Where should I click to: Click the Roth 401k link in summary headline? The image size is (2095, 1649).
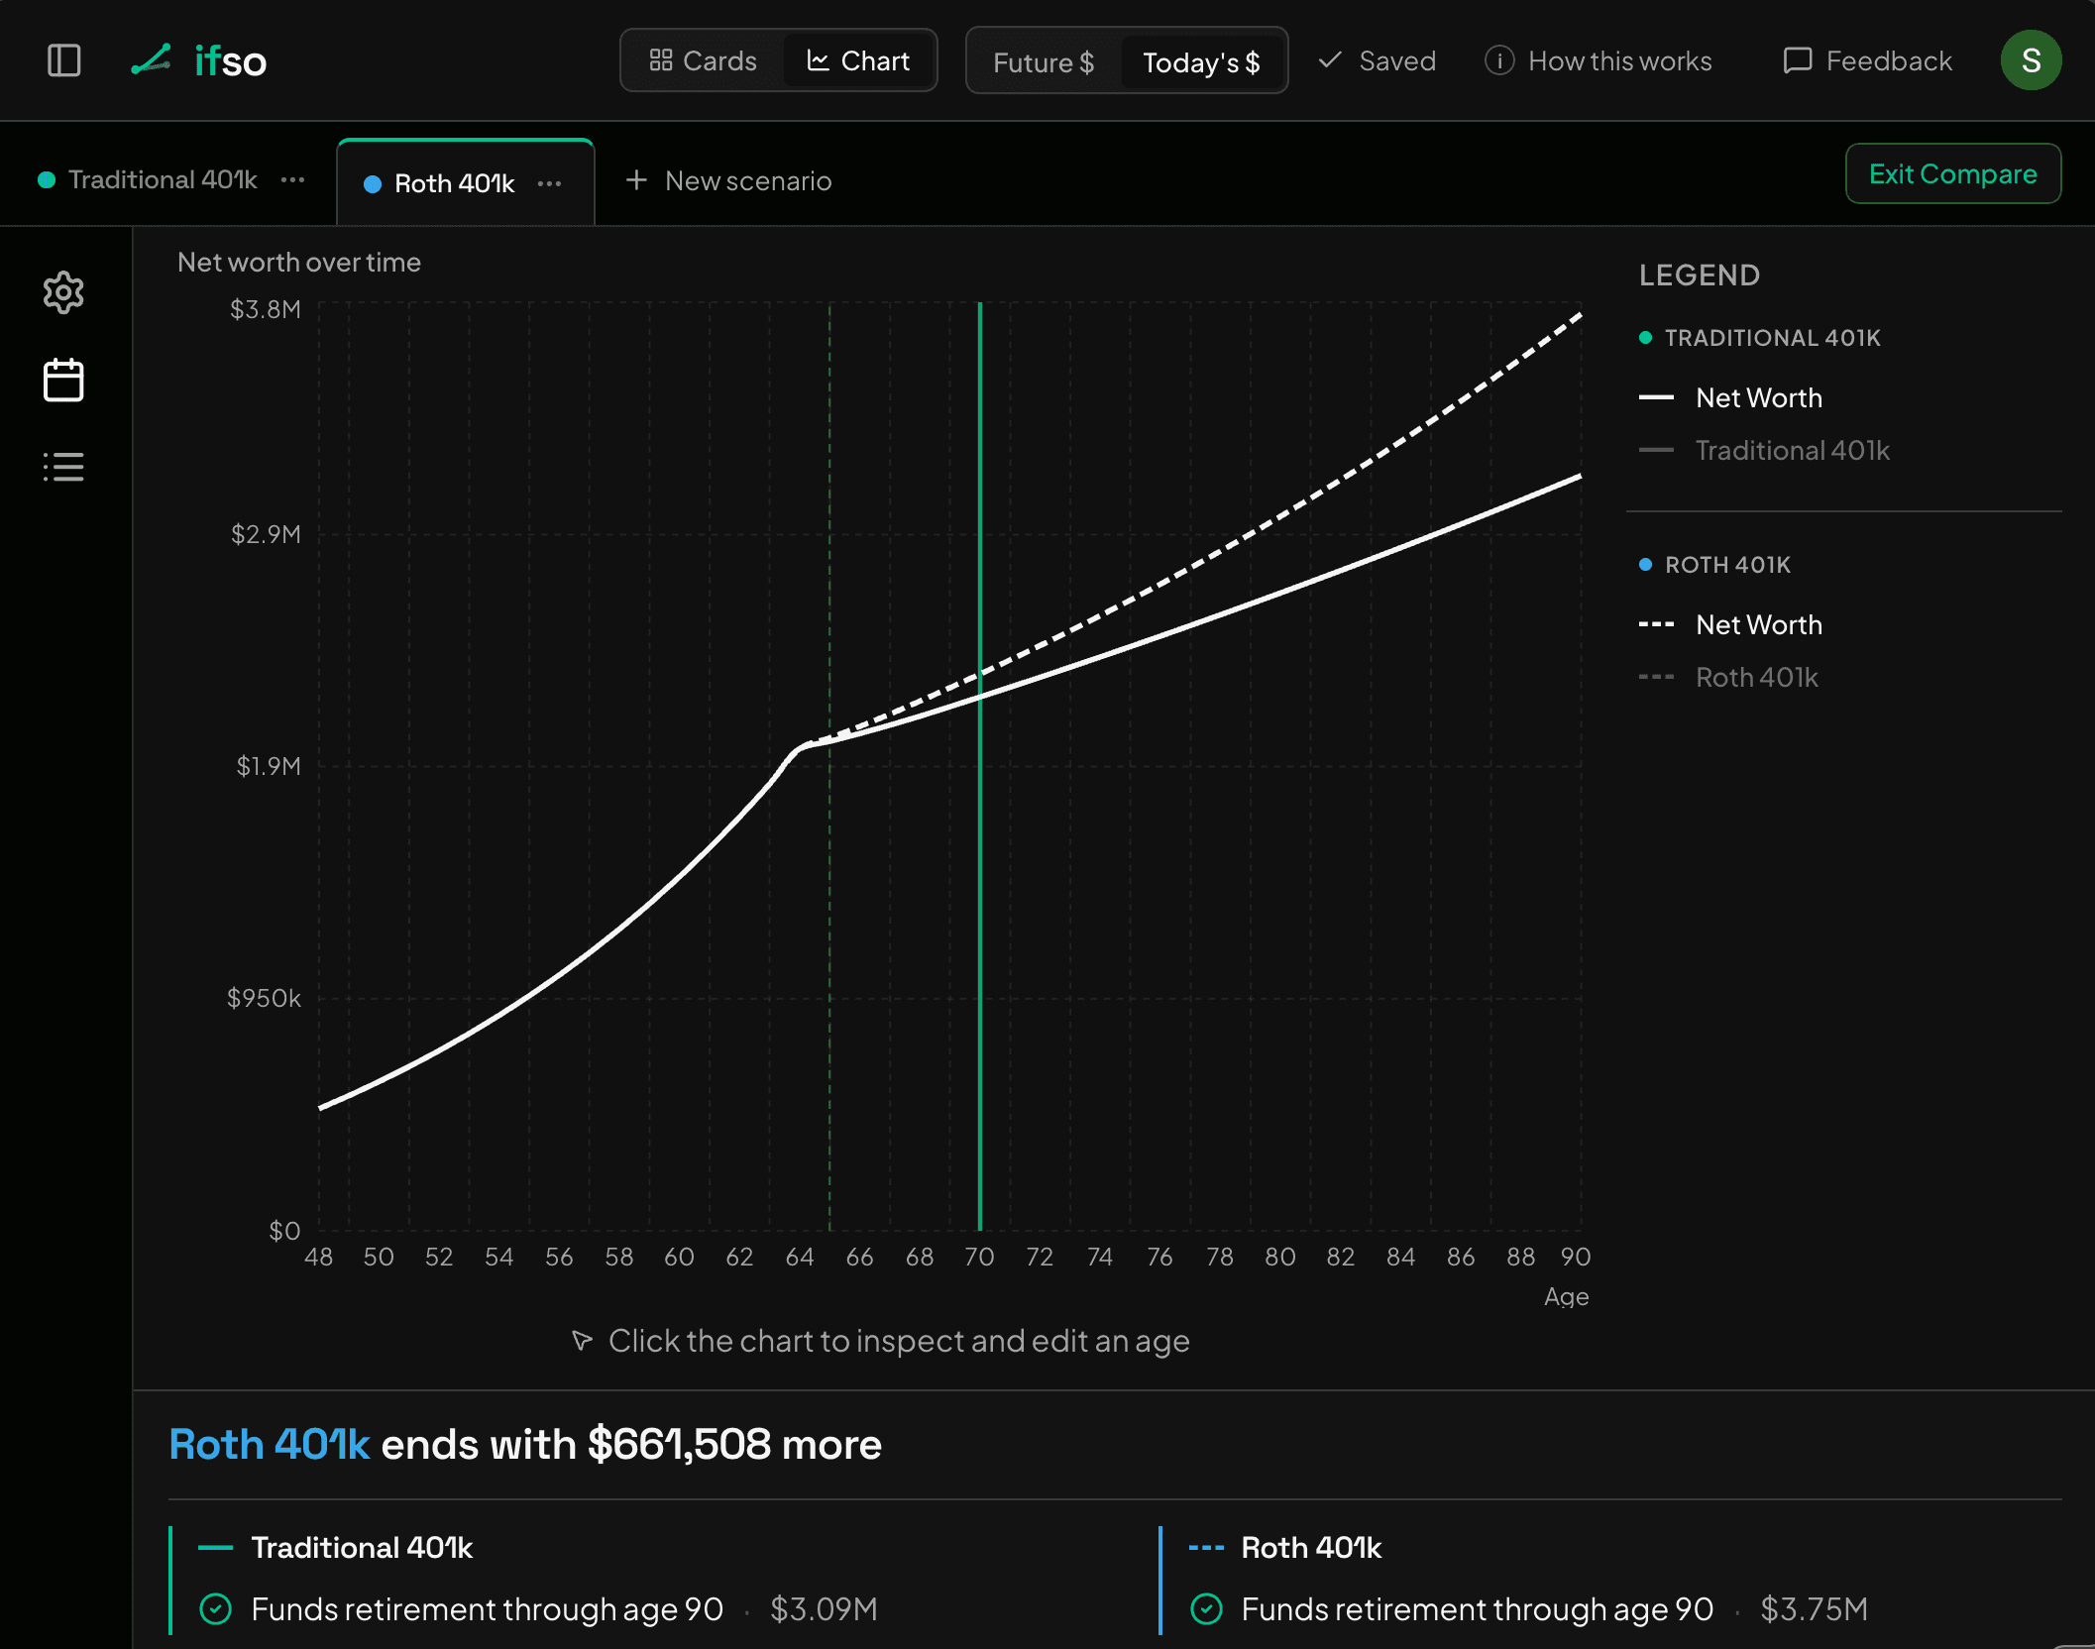tap(270, 1444)
